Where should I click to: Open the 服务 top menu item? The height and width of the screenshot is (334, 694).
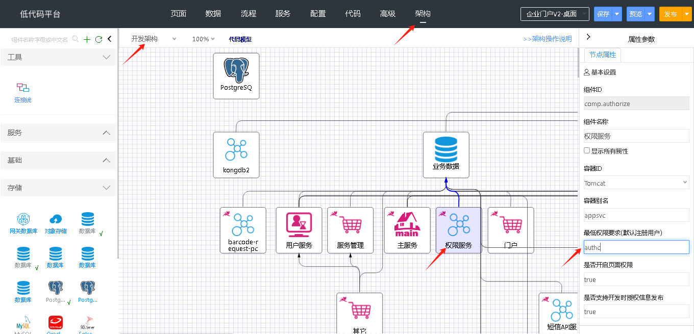point(283,14)
